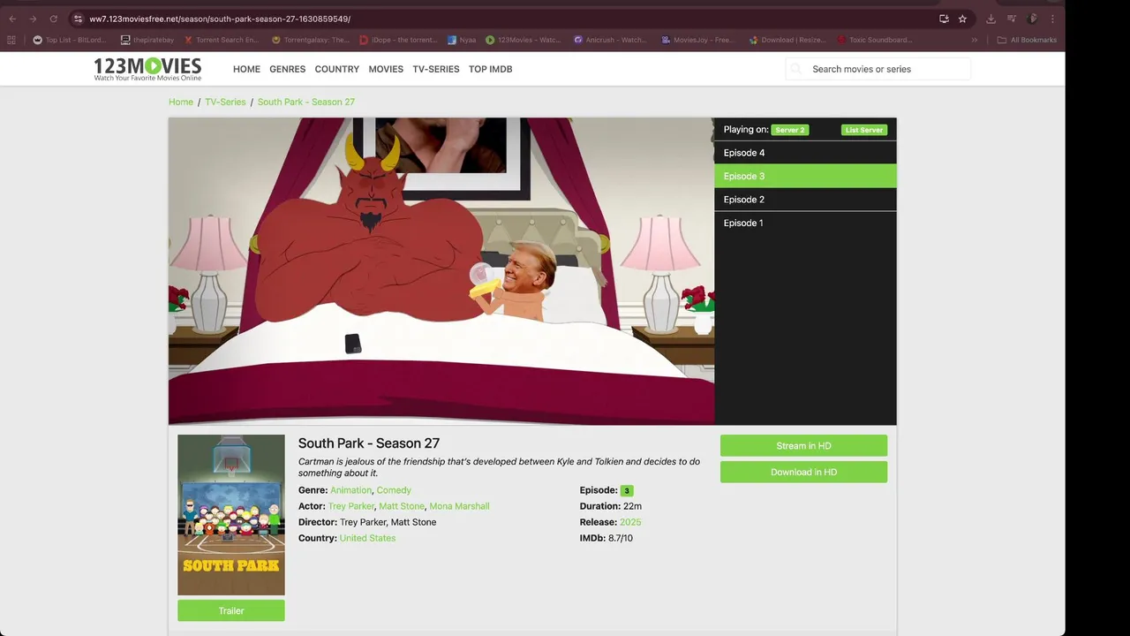Select Episode 3 in the episode list
The height and width of the screenshot is (636, 1130).
click(805, 176)
